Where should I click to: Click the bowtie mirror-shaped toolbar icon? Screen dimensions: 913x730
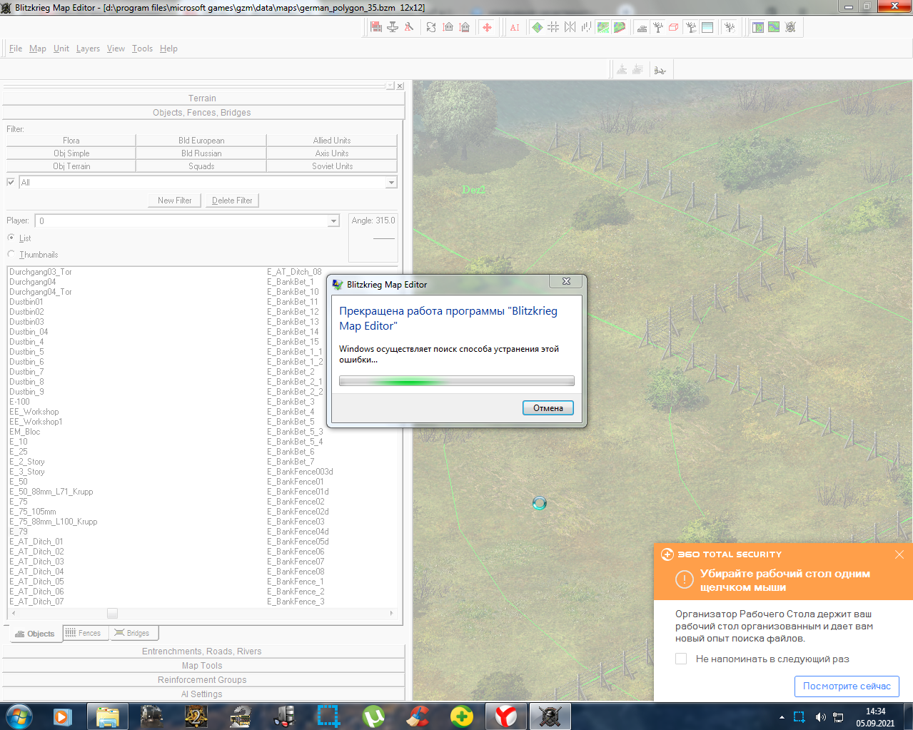point(570,27)
